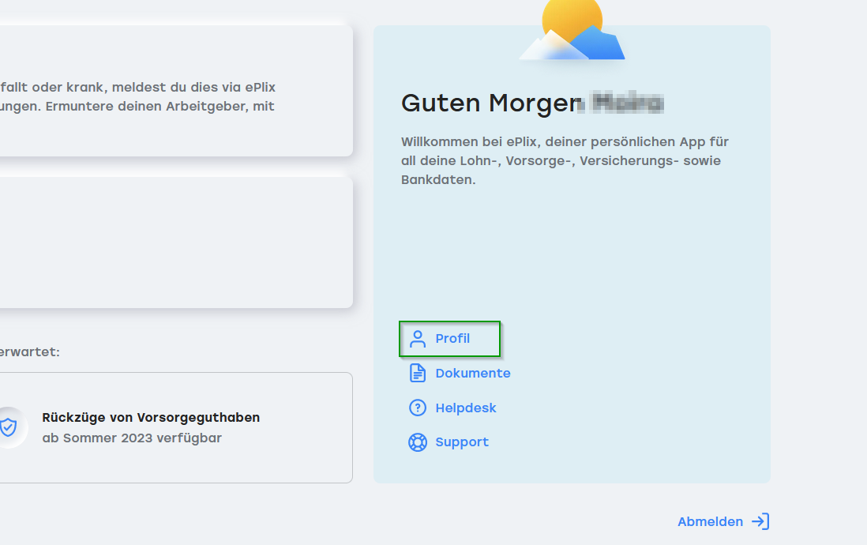Click the sun and mountain illustration
867x545 pixels.
coord(572,30)
